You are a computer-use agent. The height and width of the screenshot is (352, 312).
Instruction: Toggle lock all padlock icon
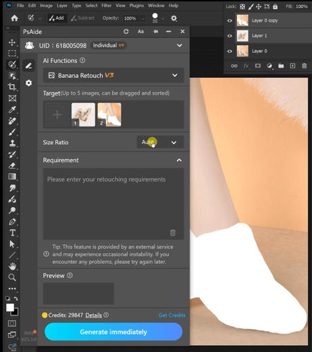(275, 7)
